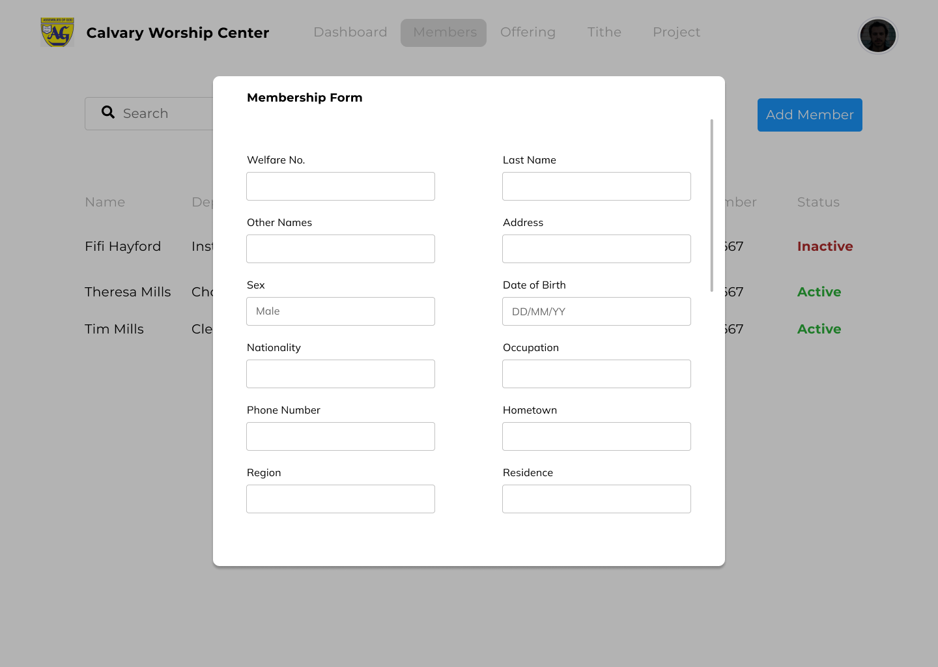Click the Welfare No. input field
938x667 pixels.
[x=340, y=186]
